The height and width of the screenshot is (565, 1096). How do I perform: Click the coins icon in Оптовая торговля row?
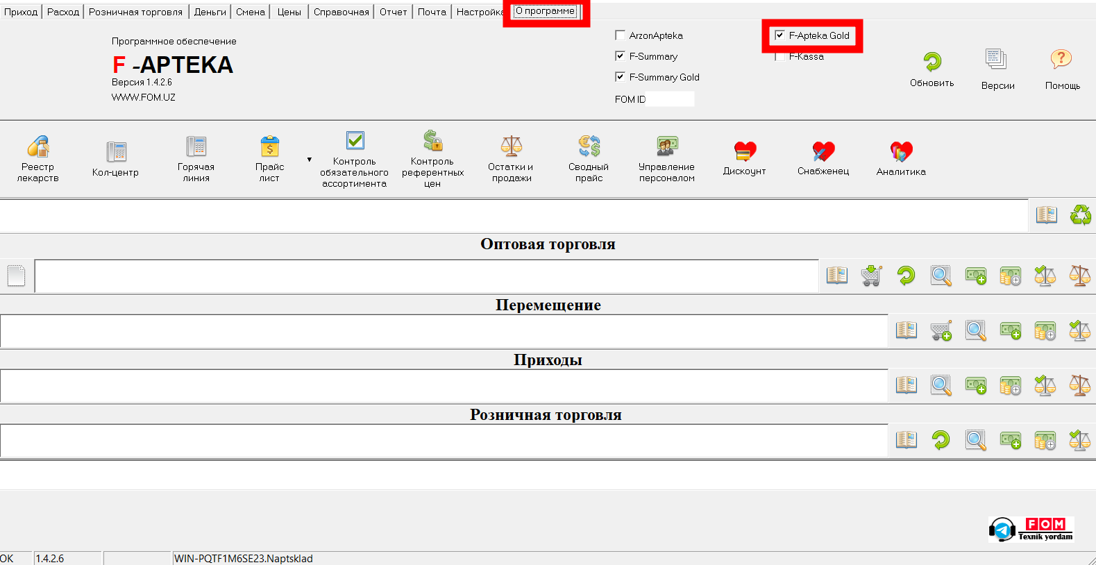pos(1011,276)
